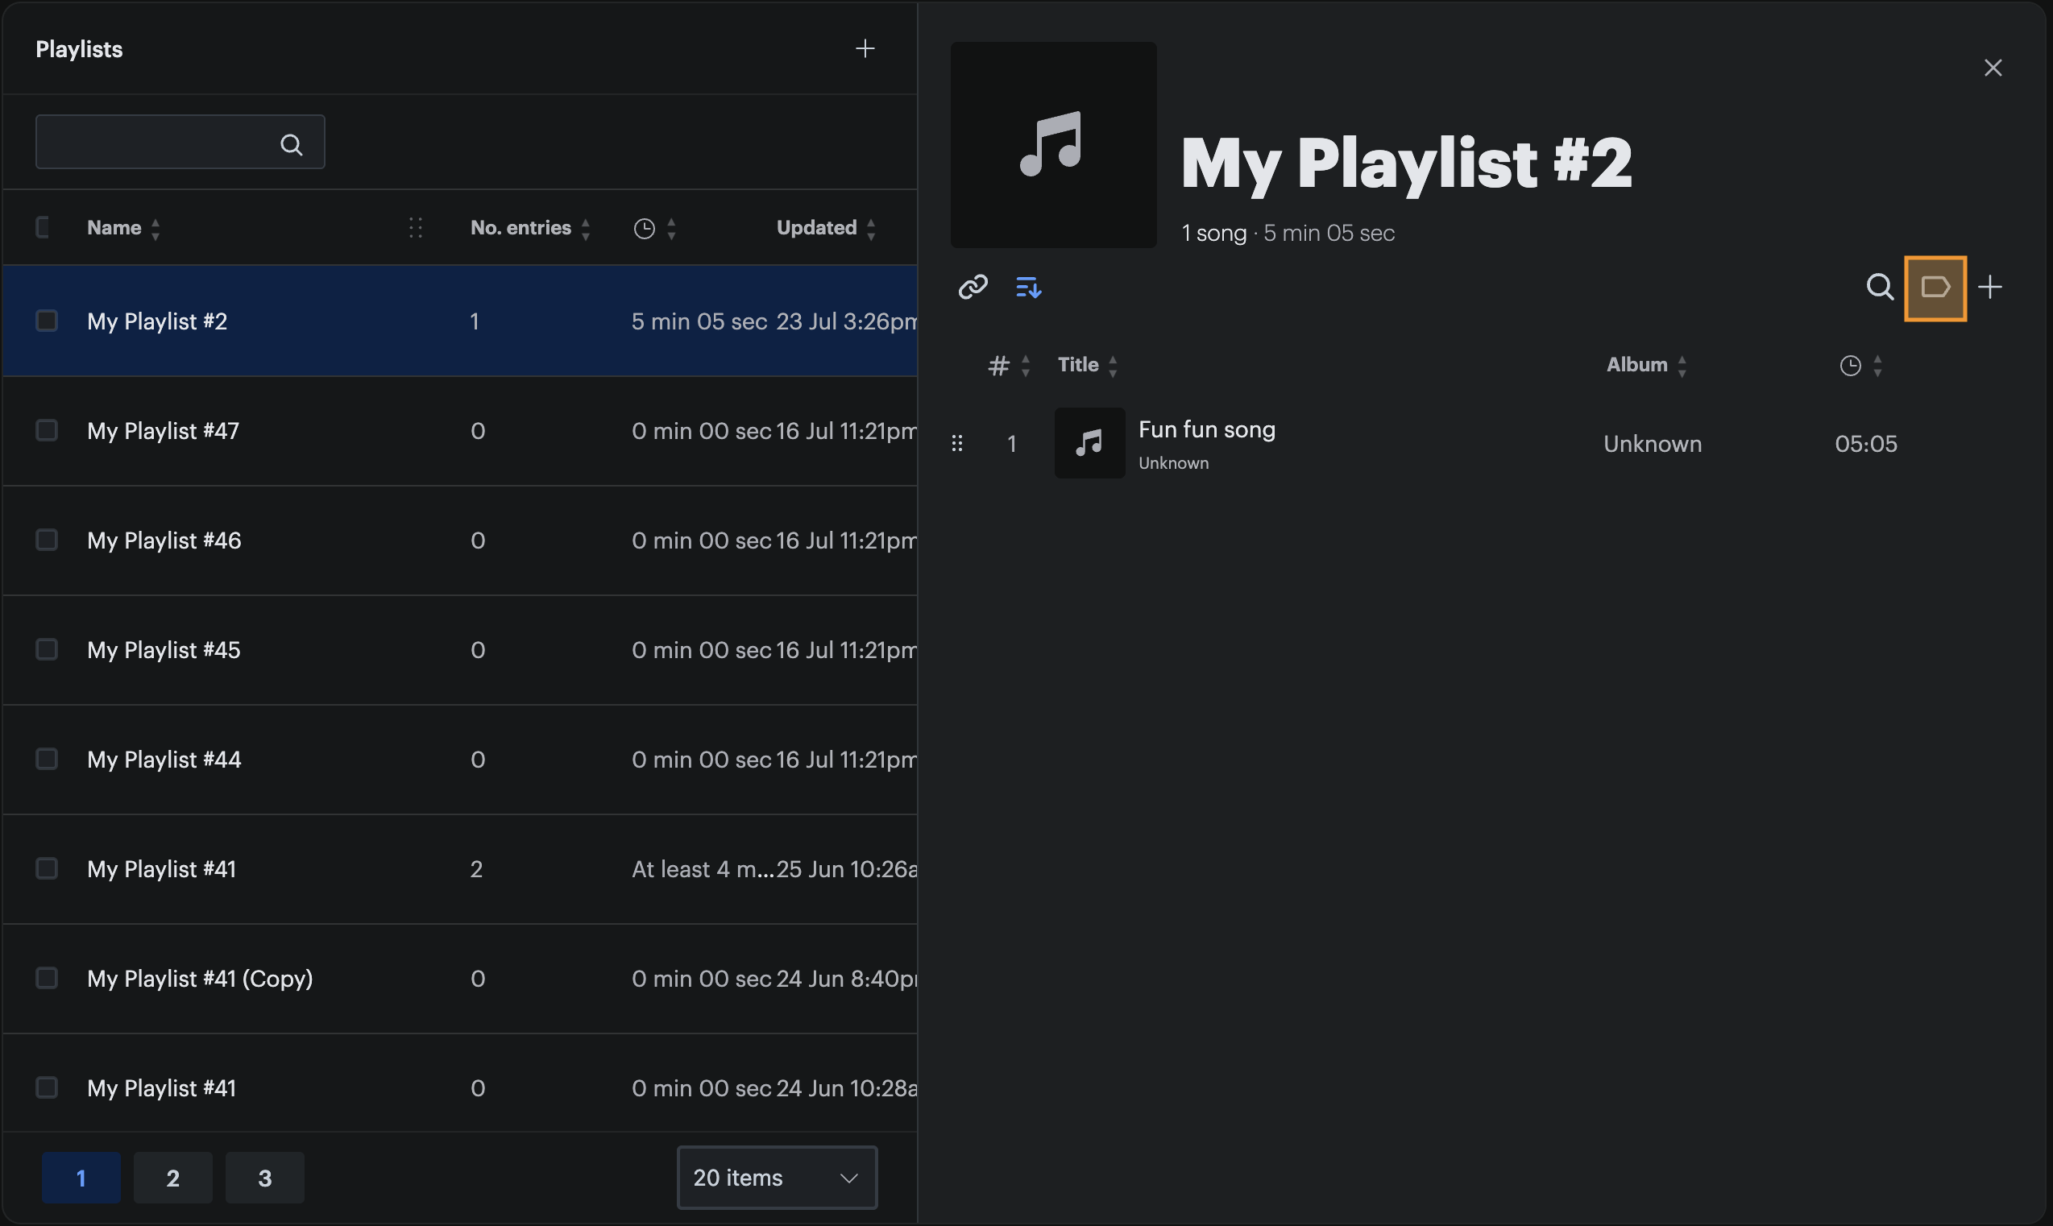The image size is (2053, 1226).
Task: Copy the playlist link using the chain icon
Action: (x=973, y=287)
